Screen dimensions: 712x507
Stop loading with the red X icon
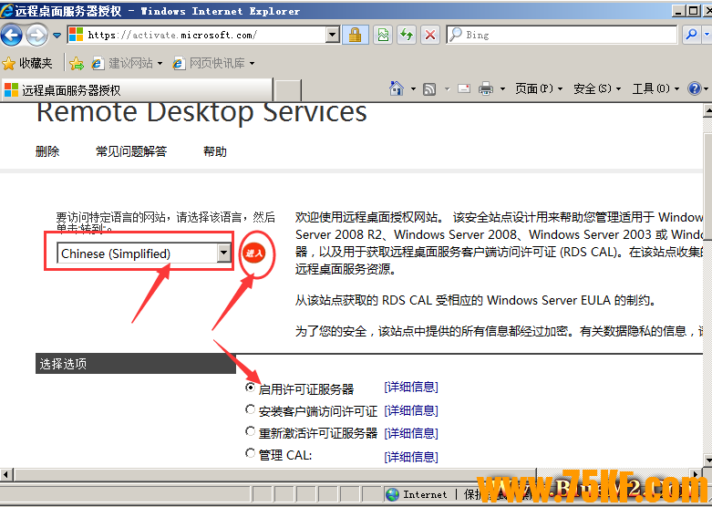[430, 35]
